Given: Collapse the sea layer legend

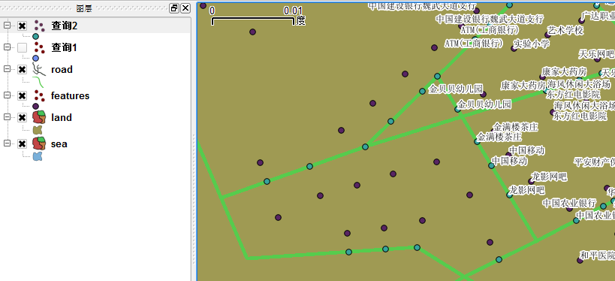Looking at the screenshot, I should coord(7,144).
